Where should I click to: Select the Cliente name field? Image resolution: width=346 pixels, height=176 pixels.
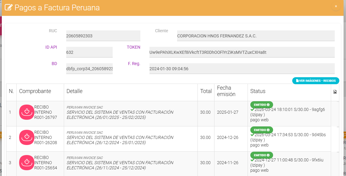tap(255, 36)
